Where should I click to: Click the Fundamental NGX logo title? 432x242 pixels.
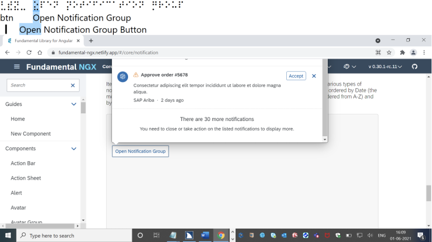61,67
